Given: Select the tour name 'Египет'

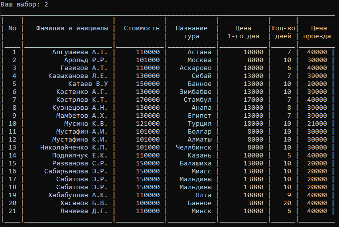Looking at the screenshot, I should pos(199,116).
